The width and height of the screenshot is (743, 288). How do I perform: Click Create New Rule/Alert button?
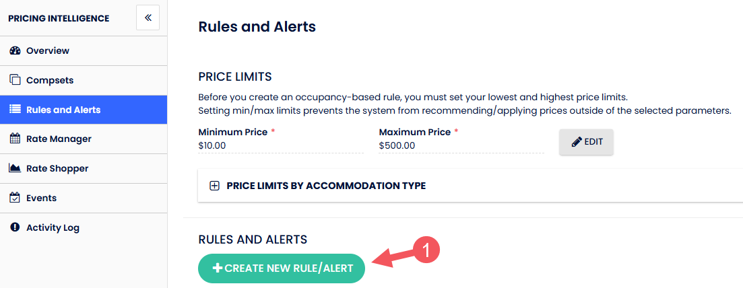click(x=282, y=268)
